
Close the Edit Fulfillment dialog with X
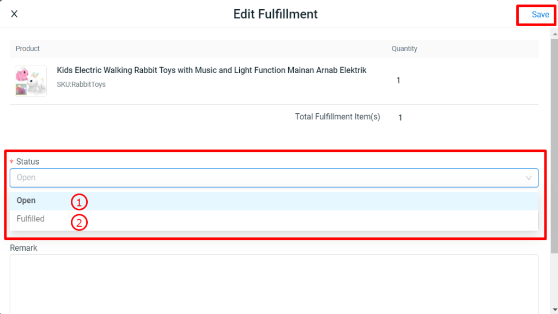tap(14, 14)
